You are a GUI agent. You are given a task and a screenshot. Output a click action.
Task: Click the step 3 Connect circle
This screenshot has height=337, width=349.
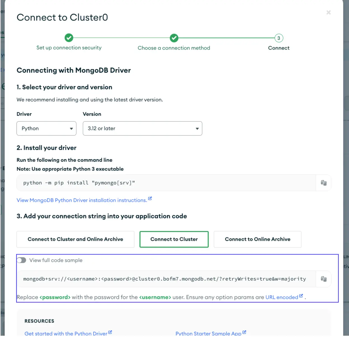pyautogui.click(x=279, y=38)
